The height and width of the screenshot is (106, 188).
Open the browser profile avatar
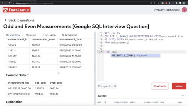tap(184, 3)
